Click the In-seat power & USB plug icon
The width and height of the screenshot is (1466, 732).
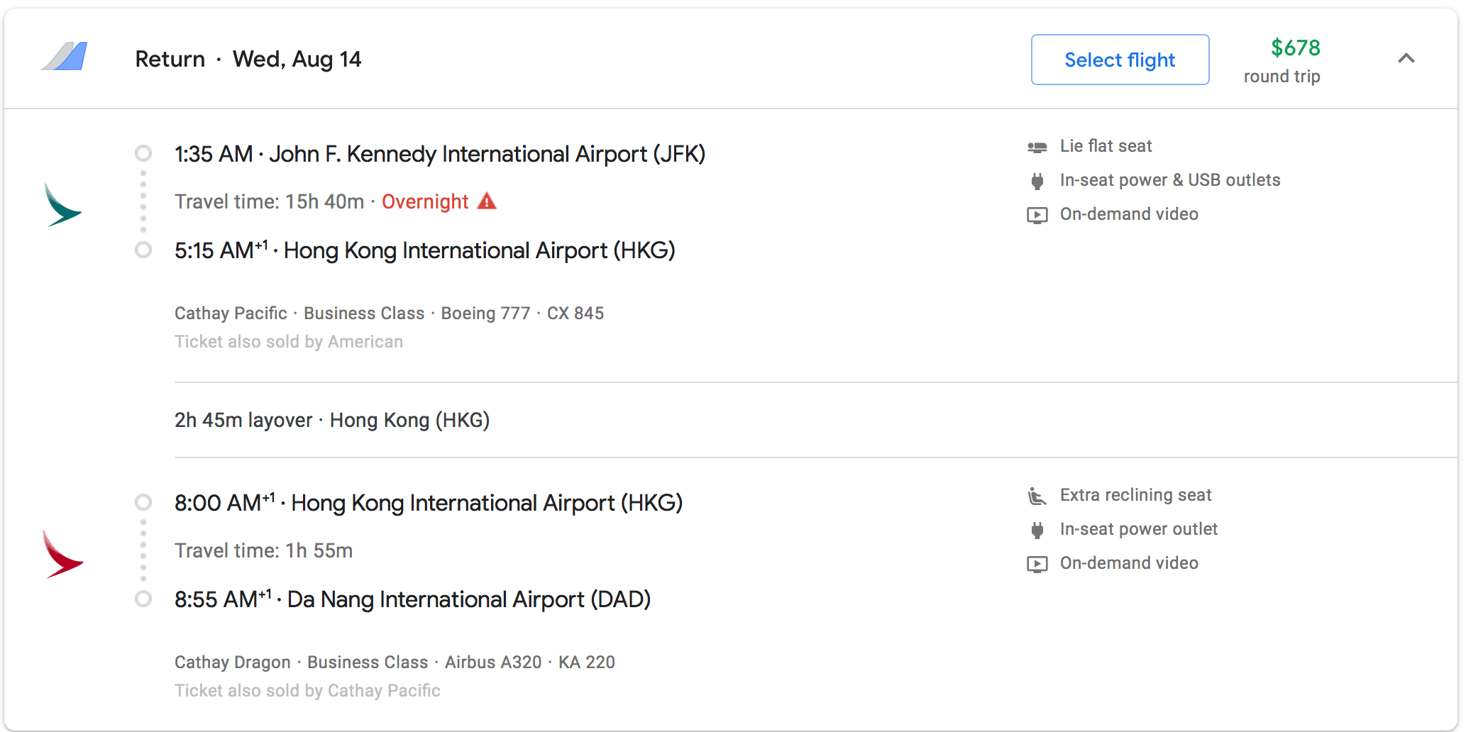point(1037,181)
